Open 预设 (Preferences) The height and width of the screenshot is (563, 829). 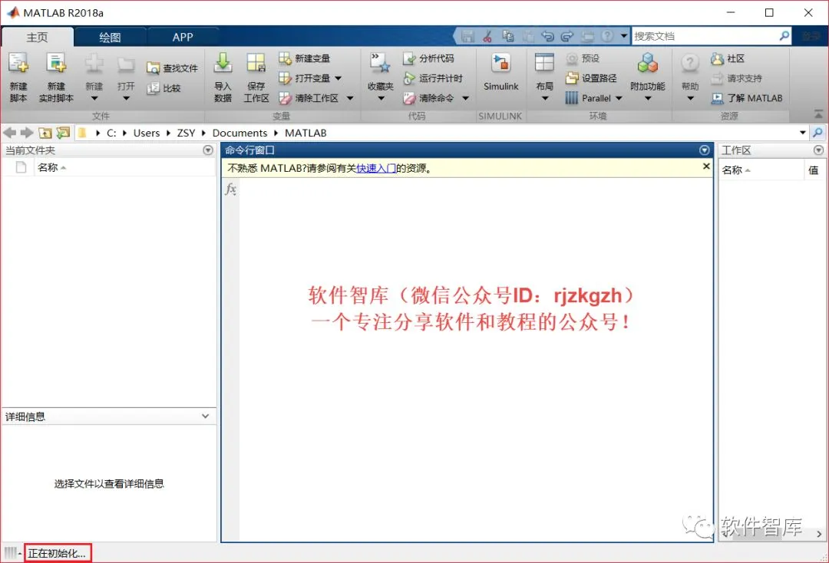click(583, 58)
